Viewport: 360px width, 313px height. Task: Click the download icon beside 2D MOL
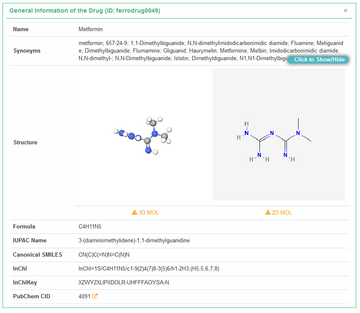tap(268, 212)
